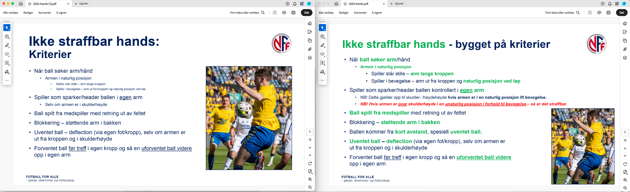
Task: Open E-signer menu in the 2025-hands.pdf window
Action: [377, 13]
